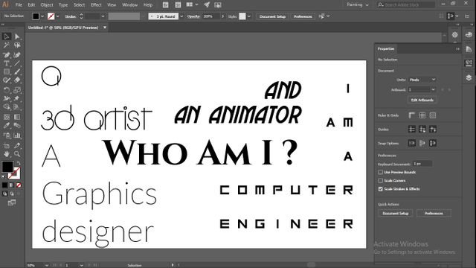Toggle first Snap Options button
This screenshot has height=268, width=476.
click(x=411, y=143)
